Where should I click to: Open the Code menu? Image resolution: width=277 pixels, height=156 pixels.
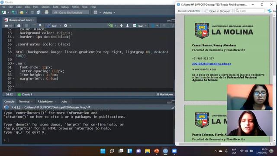pos(19,7)
